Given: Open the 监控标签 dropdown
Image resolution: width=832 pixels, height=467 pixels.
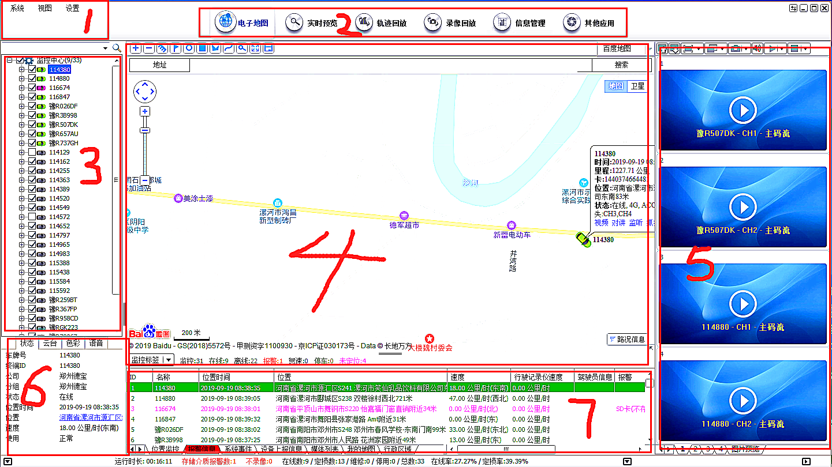Looking at the screenshot, I should 168,360.
